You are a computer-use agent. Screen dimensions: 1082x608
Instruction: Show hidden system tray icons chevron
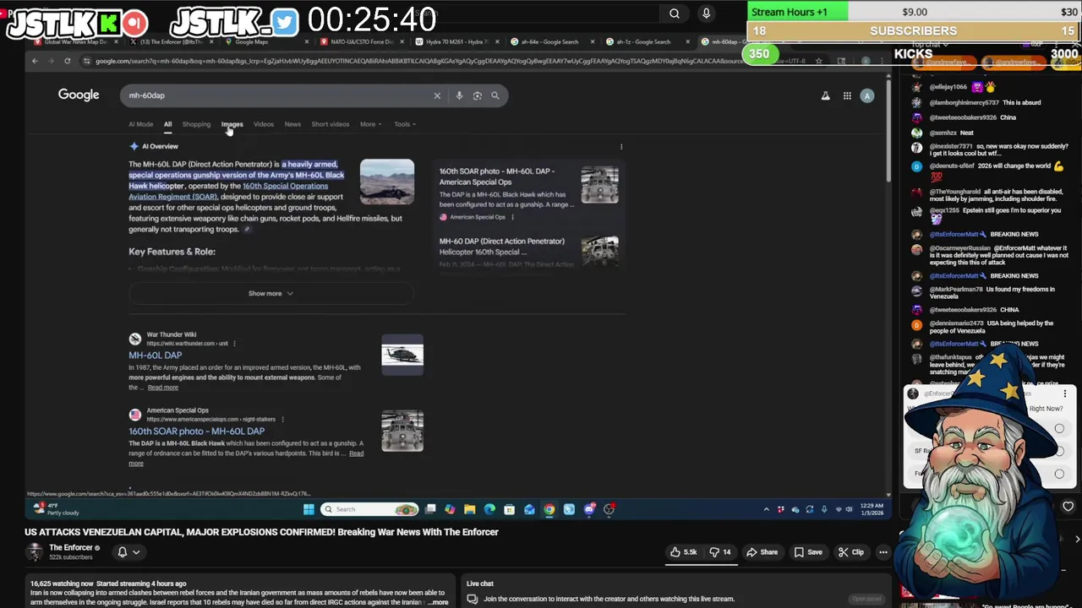pyautogui.click(x=767, y=509)
